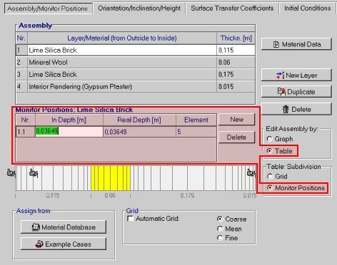337x265 pixels.
Task: Click the In Depth input field 0.03649
Action: tap(69, 132)
